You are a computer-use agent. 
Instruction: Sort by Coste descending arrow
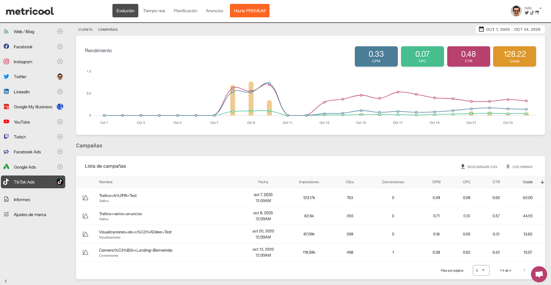(542, 182)
